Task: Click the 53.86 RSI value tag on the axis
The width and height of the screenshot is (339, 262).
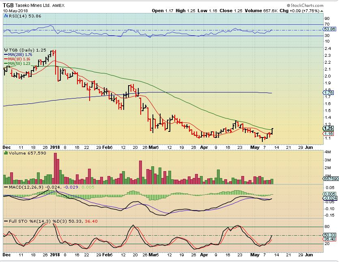Action: click(x=330, y=29)
